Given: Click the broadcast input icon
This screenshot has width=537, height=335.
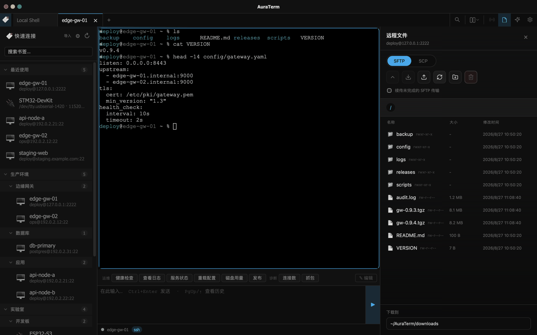Looking at the screenshot, I should (x=492, y=20).
